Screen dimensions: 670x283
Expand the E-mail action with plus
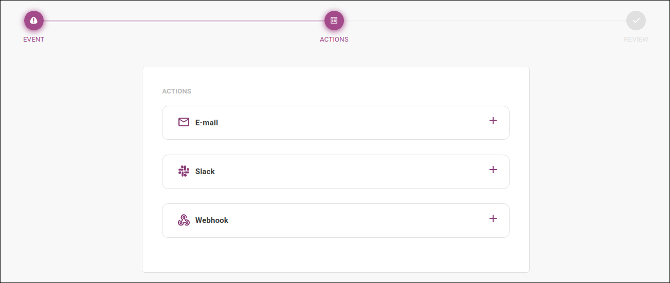point(493,121)
